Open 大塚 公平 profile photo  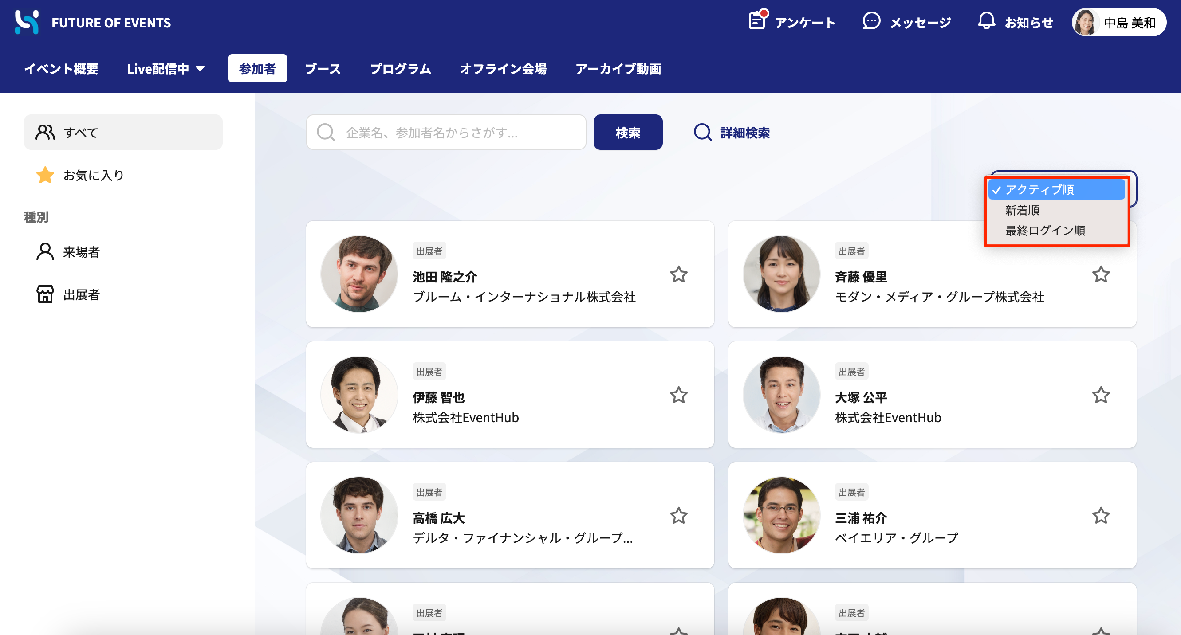[781, 395]
